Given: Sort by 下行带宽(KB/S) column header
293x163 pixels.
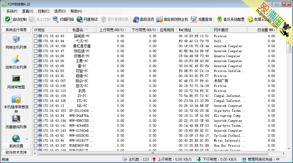Looking at the screenshot, I should coord(142,30).
